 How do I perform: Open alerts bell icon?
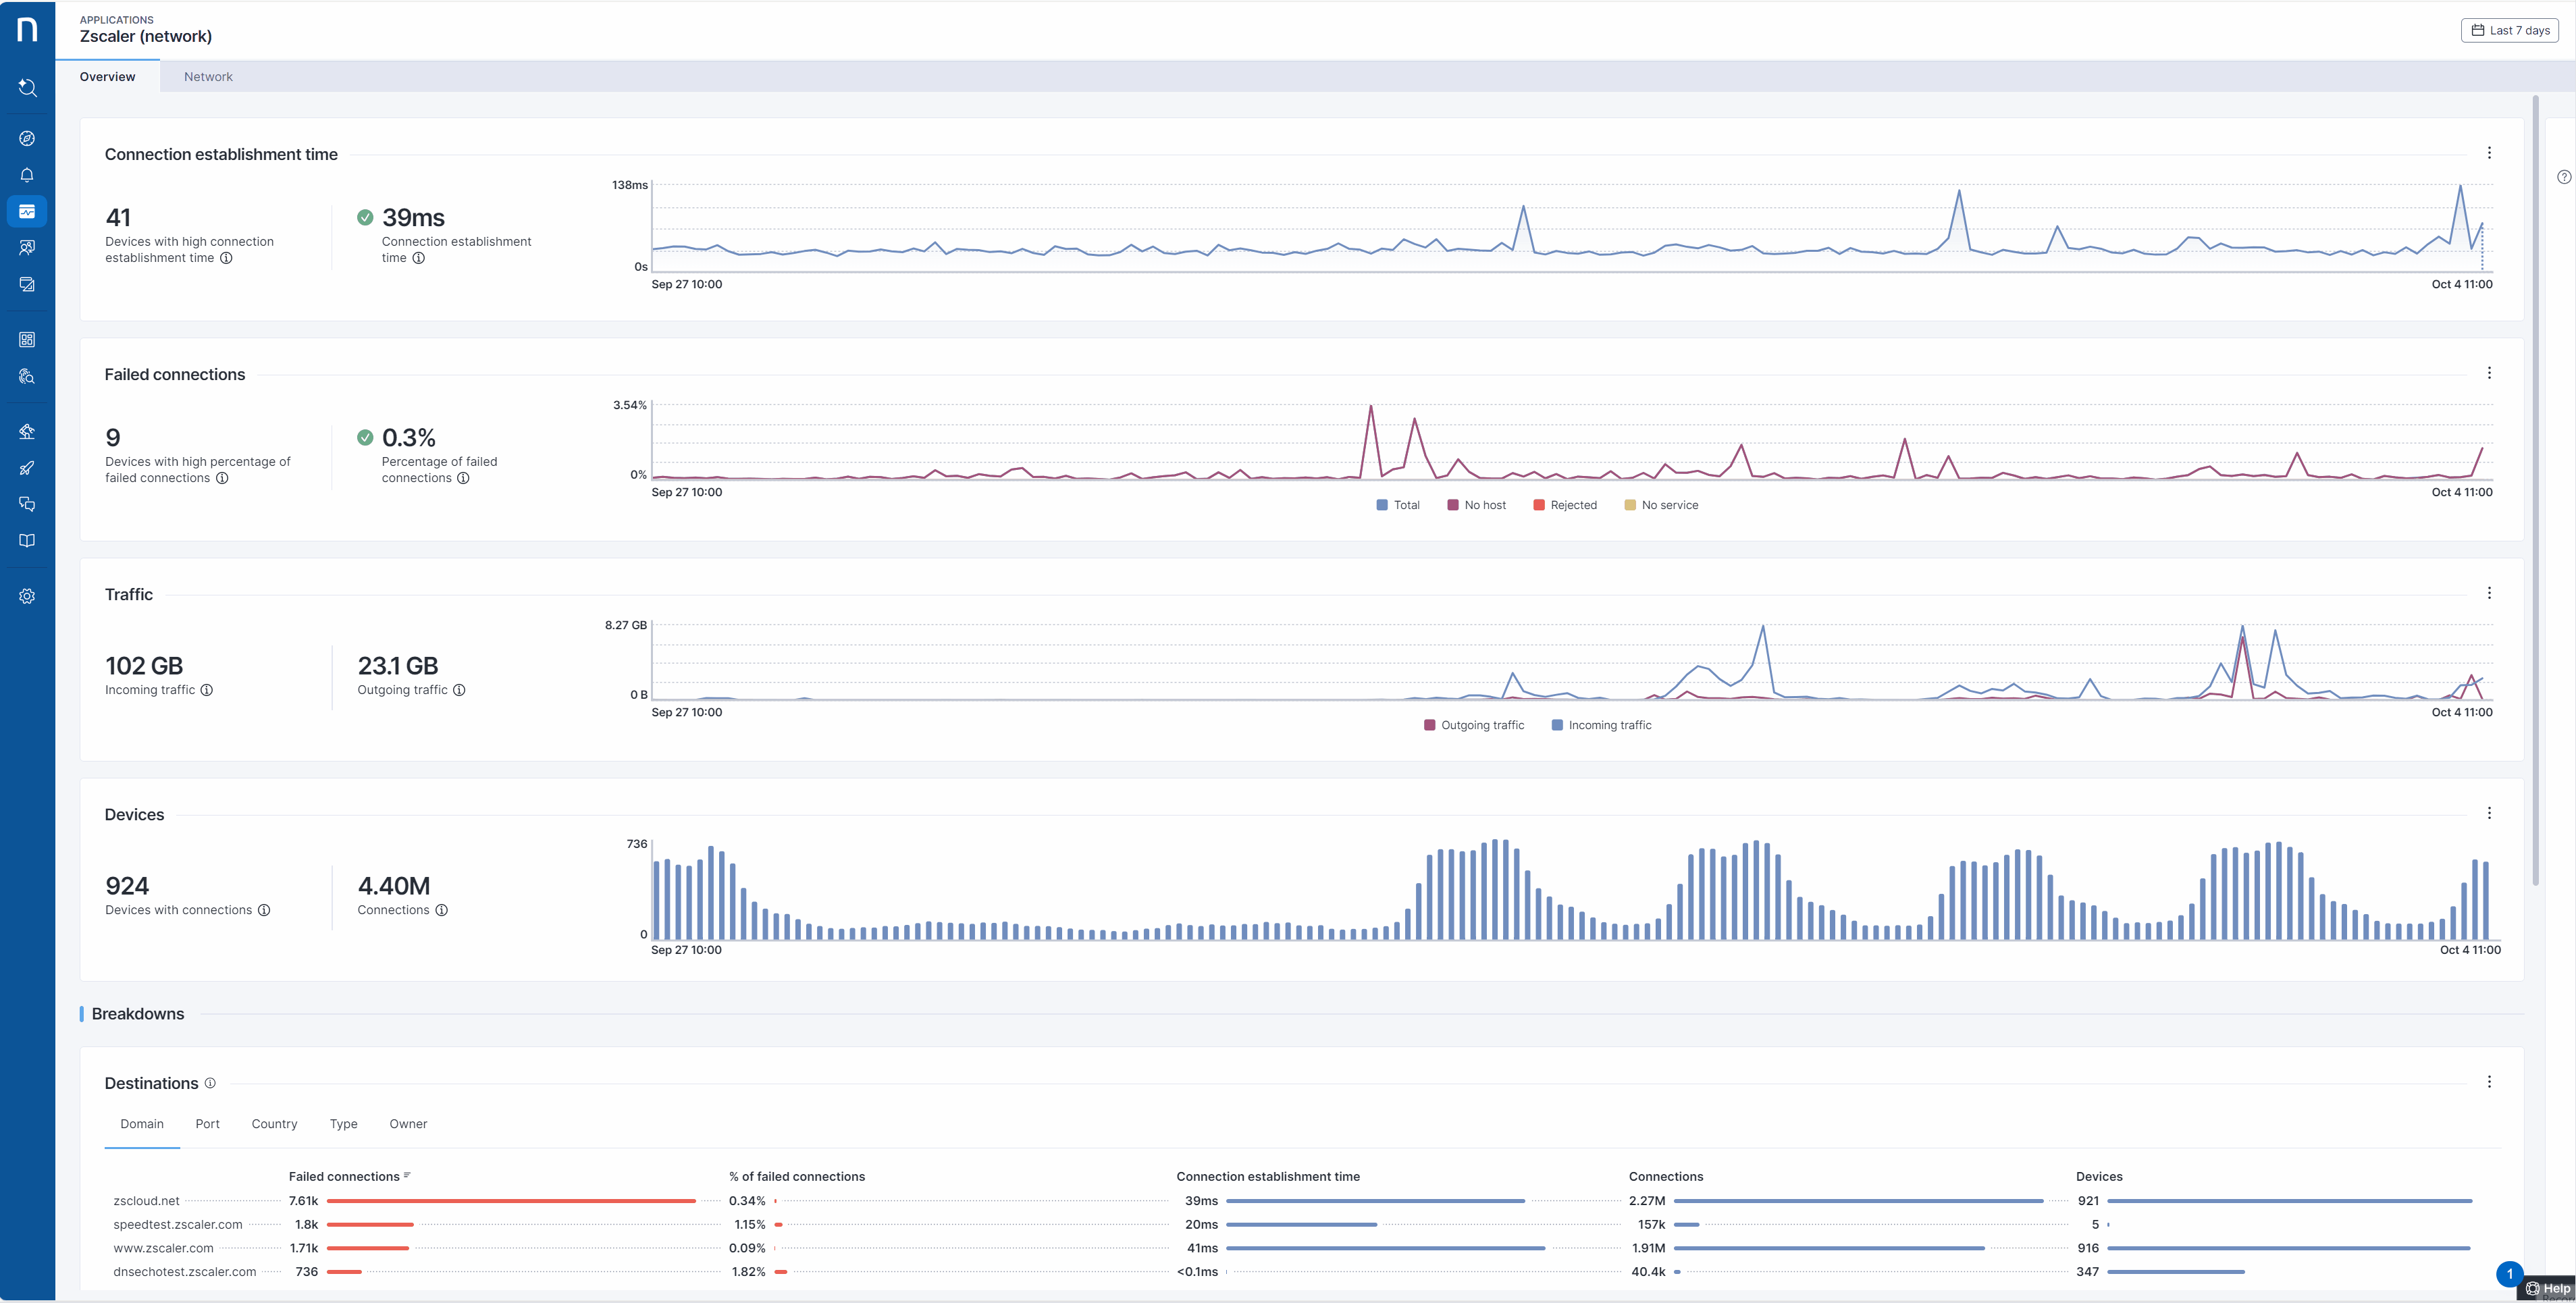point(27,175)
